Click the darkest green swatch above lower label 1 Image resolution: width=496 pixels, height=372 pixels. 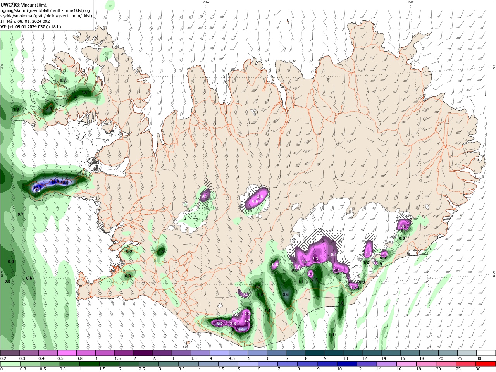point(89,364)
